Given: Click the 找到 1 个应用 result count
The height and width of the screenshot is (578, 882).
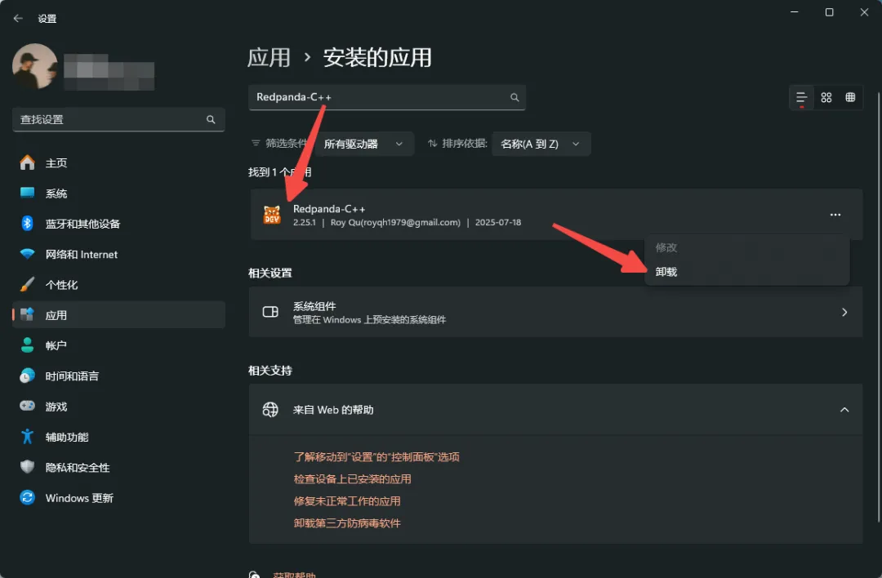Looking at the screenshot, I should (x=279, y=172).
